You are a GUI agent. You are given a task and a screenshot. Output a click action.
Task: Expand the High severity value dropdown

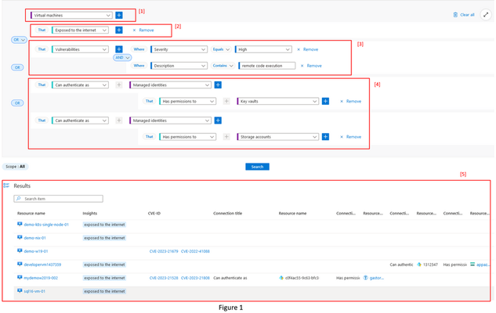(263, 49)
